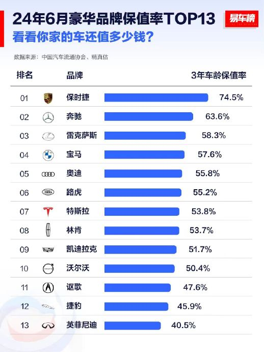Click the Mercedes-Benz star logo

coord(48,117)
